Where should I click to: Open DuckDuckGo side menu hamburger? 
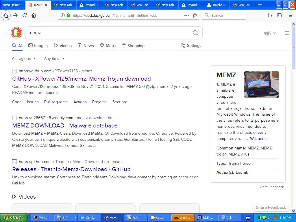pyautogui.click(x=287, y=33)
